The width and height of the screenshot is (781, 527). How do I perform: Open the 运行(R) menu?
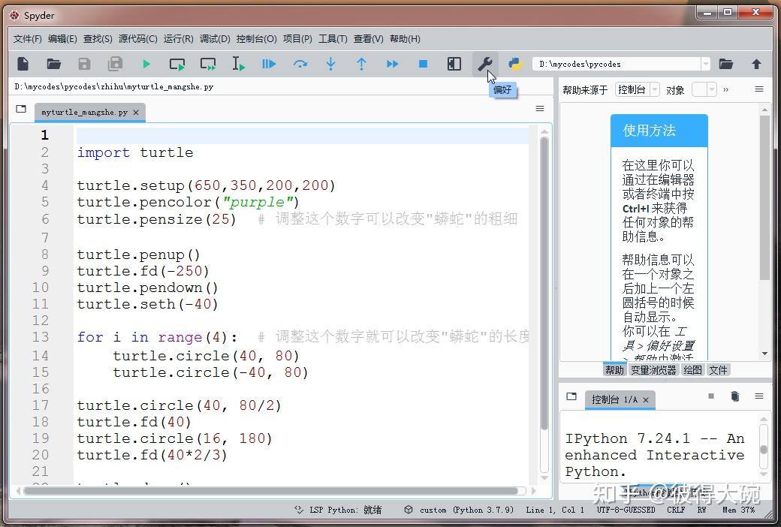[177, 38]
